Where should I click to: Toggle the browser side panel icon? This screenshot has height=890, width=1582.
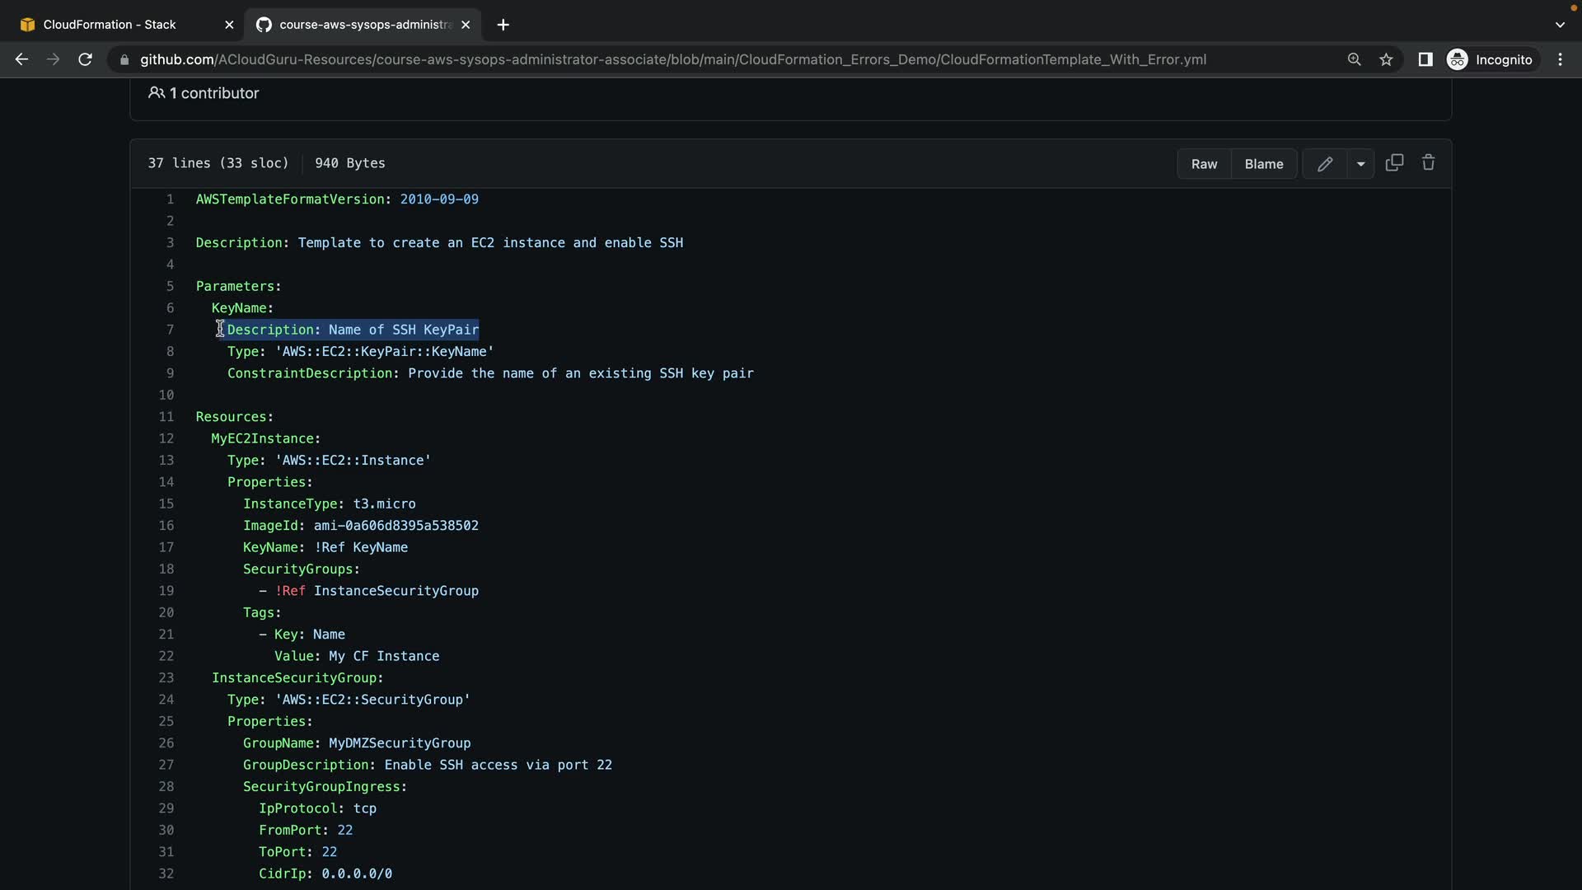click(x=1425, y=59)
